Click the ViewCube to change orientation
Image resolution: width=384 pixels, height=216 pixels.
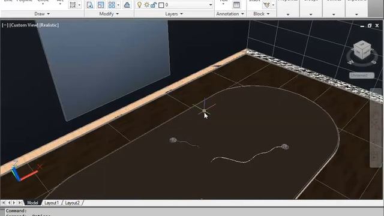point(362,50)
